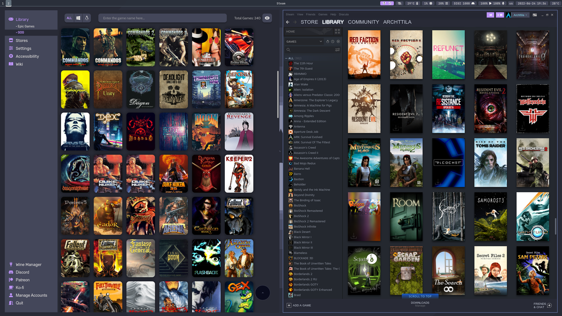Open Steam DOWNLOADS manager

coord(420,303)
